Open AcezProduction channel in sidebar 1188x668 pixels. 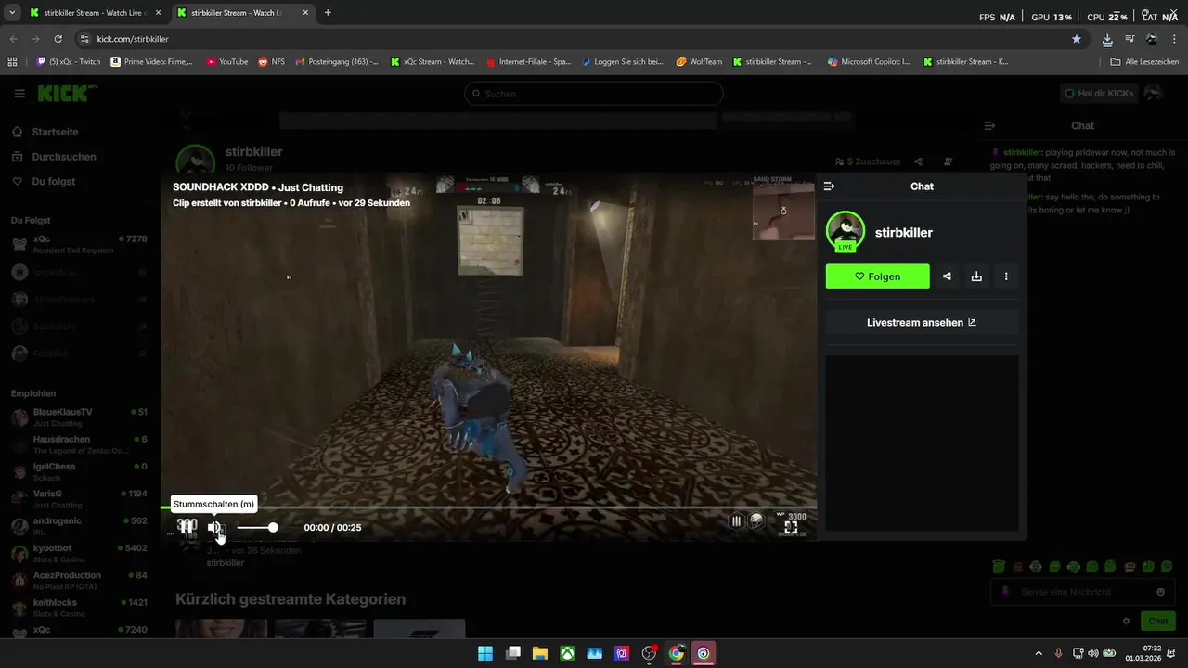click(x=79, y=581)
